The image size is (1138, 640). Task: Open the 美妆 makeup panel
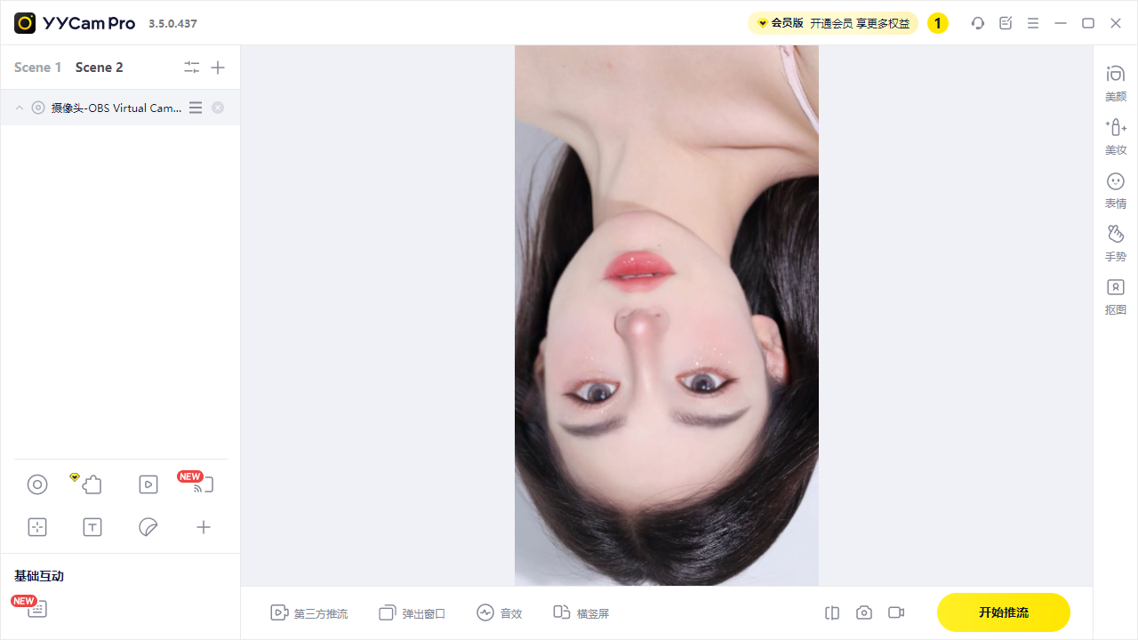[x=1116, y=136]
